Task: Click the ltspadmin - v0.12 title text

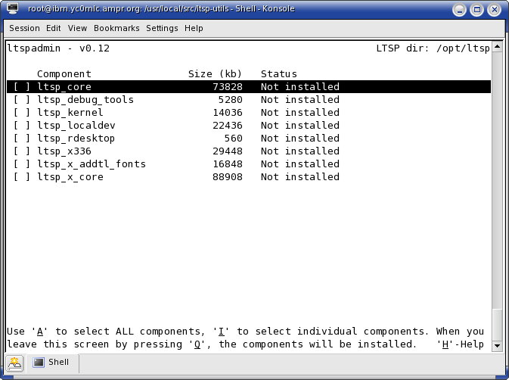Action: point(58,48)
